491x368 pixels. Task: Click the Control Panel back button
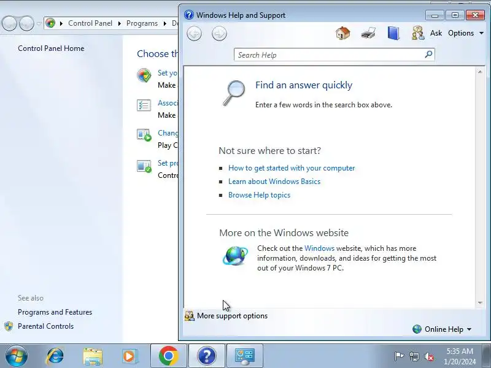click(9, 23)
